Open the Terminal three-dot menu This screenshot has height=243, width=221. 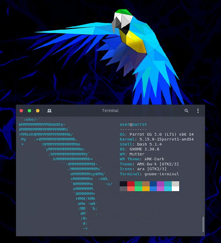[198, 111]
